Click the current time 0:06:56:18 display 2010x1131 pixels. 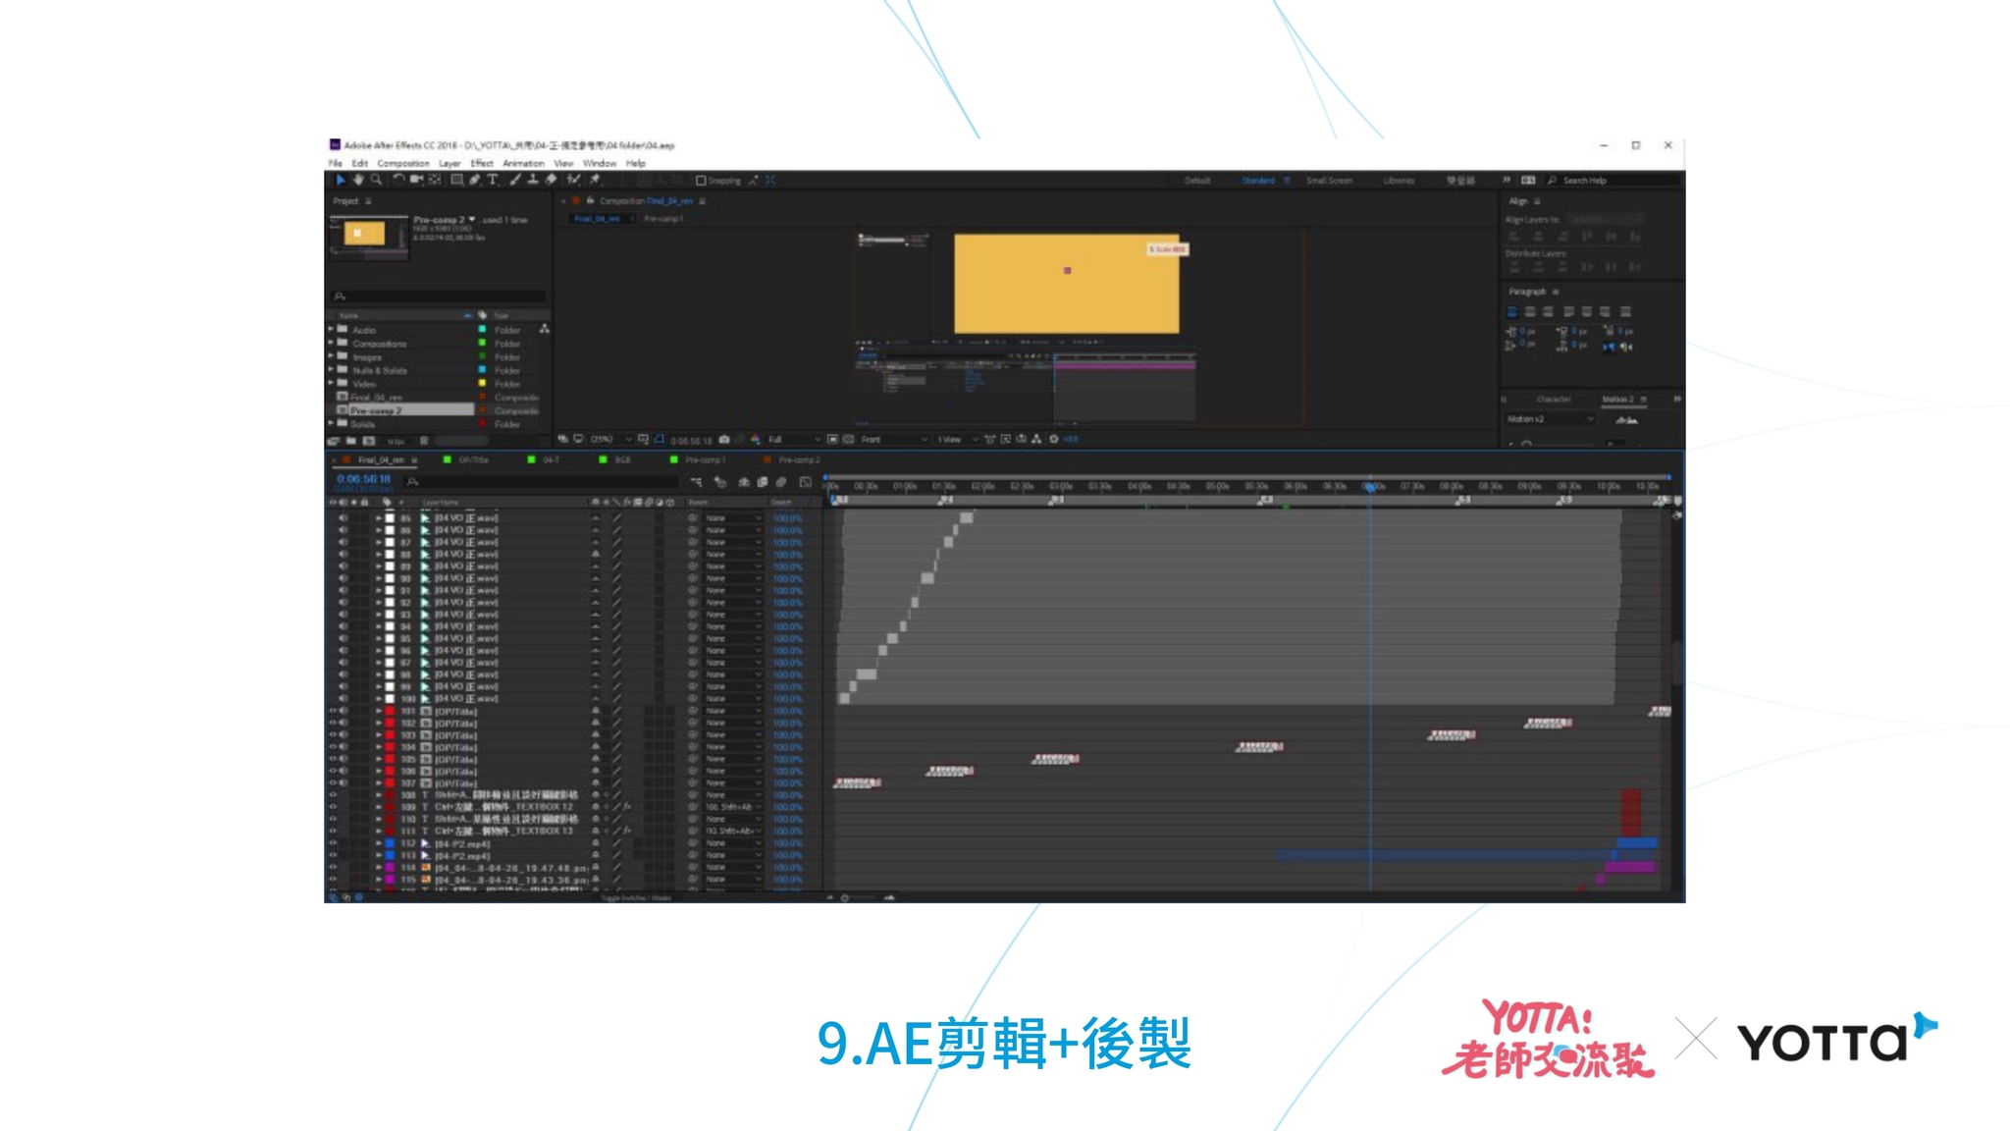click(x=364, y=479)
